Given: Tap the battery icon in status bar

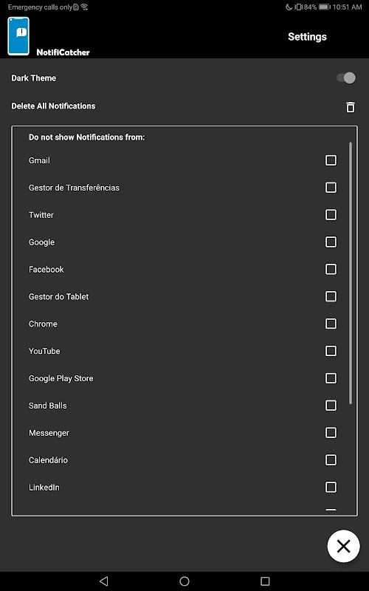Looking at the screenshot, I should [324, 7].
